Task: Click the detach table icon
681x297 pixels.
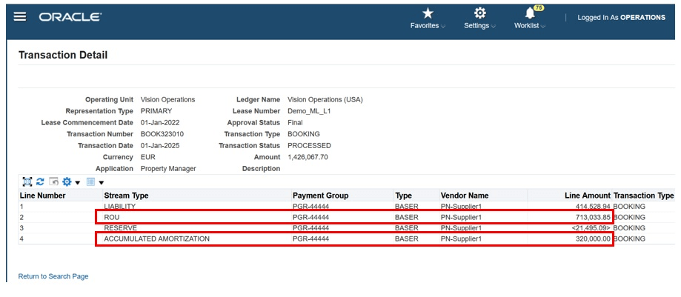Action: [53, 181]
